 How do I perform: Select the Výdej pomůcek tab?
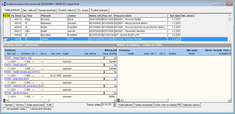(x=12, y=10)
